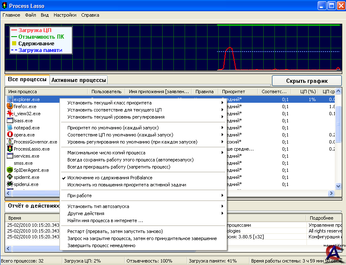
Task: Toggle 'Всегда сохранять работу этого процесса' option
Action: 130,160
